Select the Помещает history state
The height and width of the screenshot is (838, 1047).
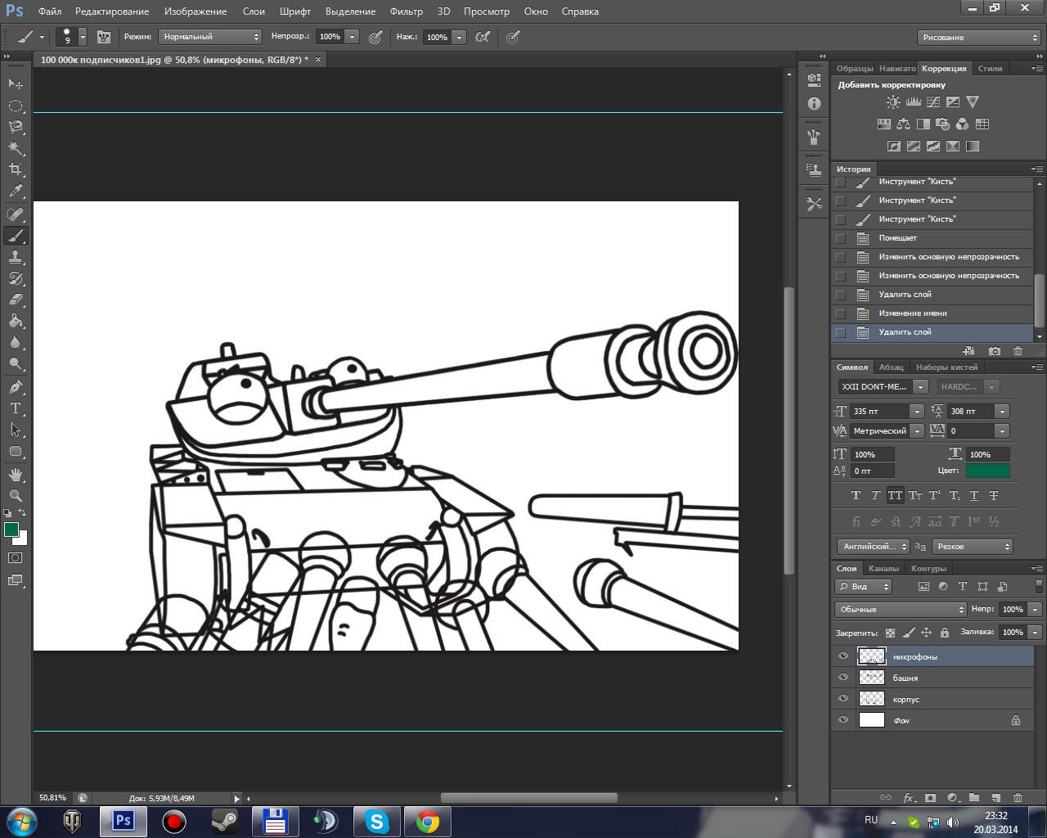(x=898, y=238)
